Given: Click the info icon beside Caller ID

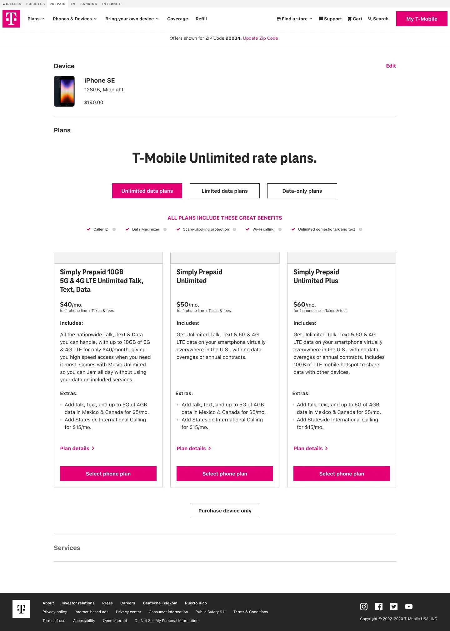Looking at the screenshot, I should 114,229.
